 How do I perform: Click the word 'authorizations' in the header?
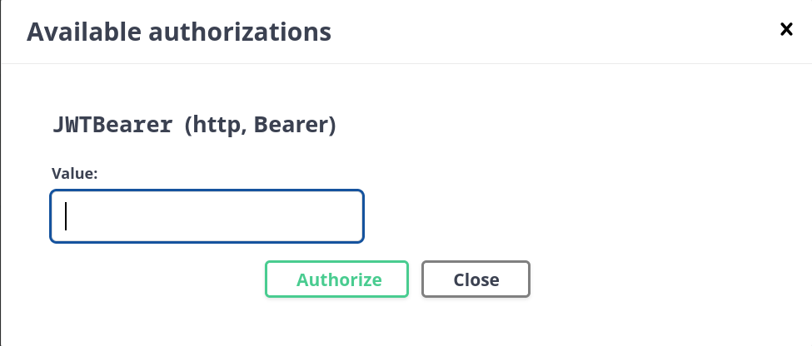242,32
